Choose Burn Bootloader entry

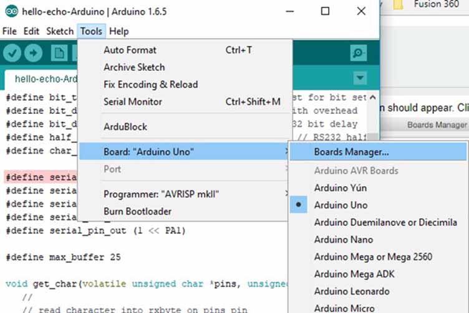point(183,212)
